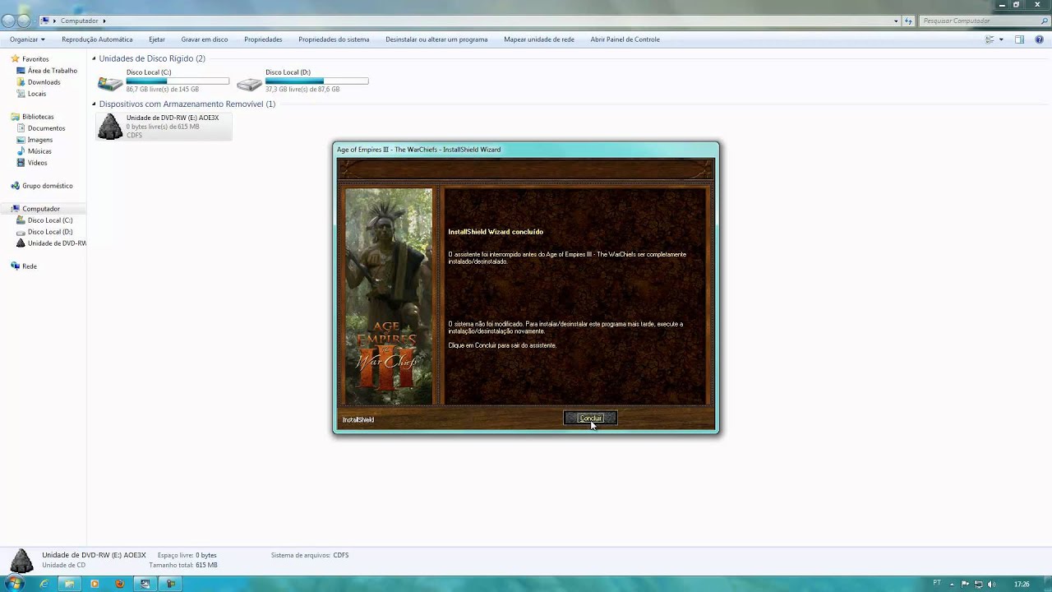Open the Organizar menu
Image resolution: width=1052 pixels, height=592 pixels.
tap(27, 39)
